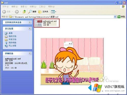
Task: Click the 共享文档 link
Action: click(12, 40)
